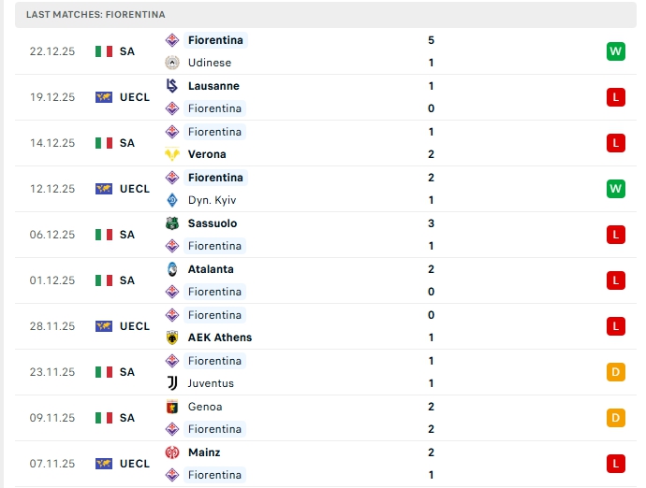Open the Udinese team link

point(209,63)
